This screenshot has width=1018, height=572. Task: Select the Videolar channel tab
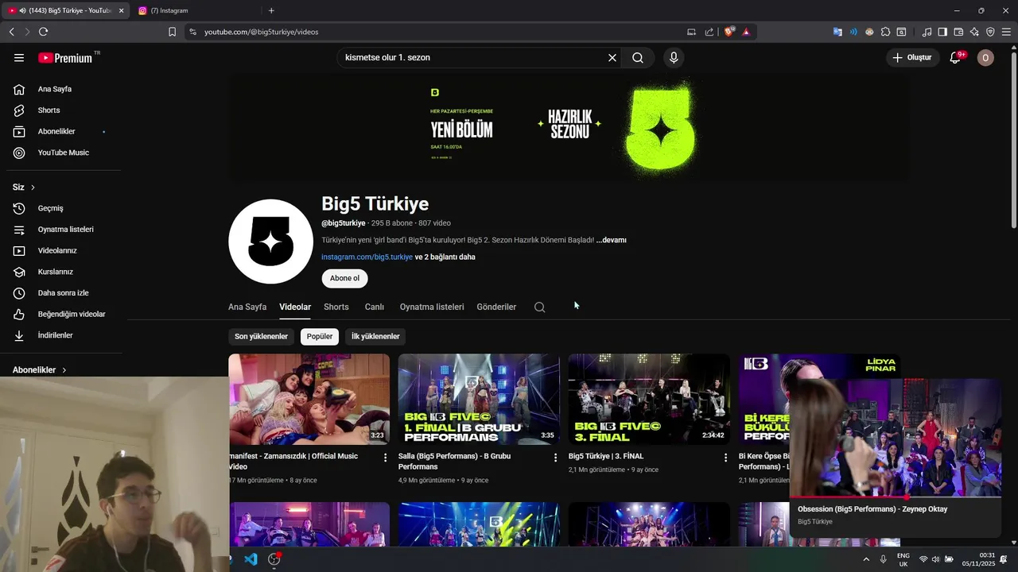[295, 307]
